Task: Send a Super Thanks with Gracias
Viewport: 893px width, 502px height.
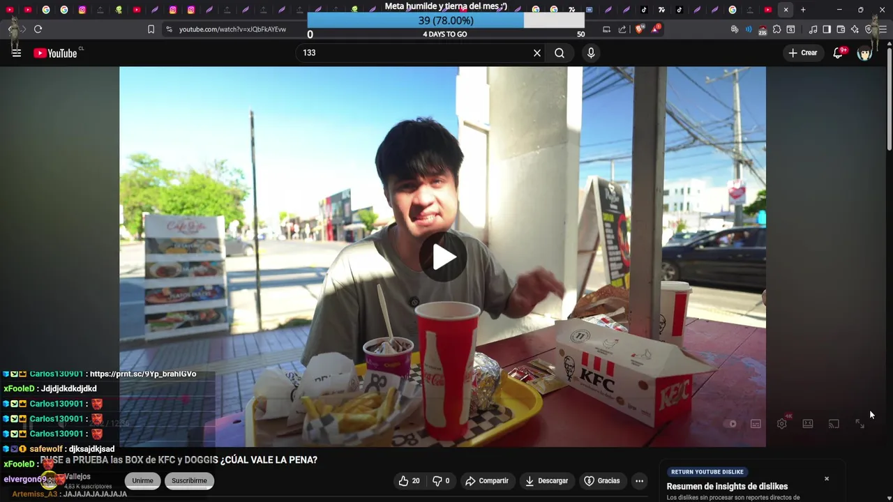Action: pos(601,481)
